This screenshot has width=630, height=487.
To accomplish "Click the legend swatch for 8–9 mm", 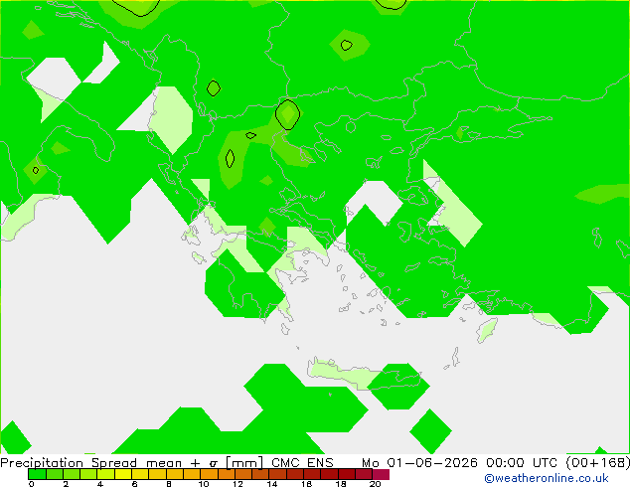I will (x=174, y=474).
